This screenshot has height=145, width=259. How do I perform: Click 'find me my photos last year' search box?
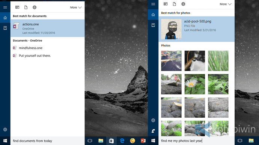tap(196, 141)
